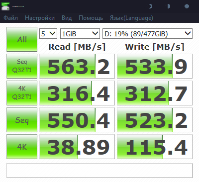The image size is (199, 182).
Task: Open the Настройки menu
Action: coord(40,18)
